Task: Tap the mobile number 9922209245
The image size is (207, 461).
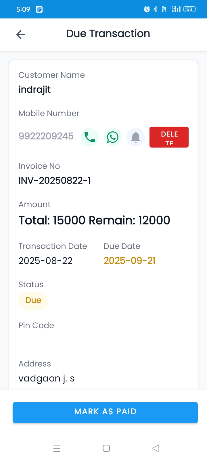Action: (46, 136)
